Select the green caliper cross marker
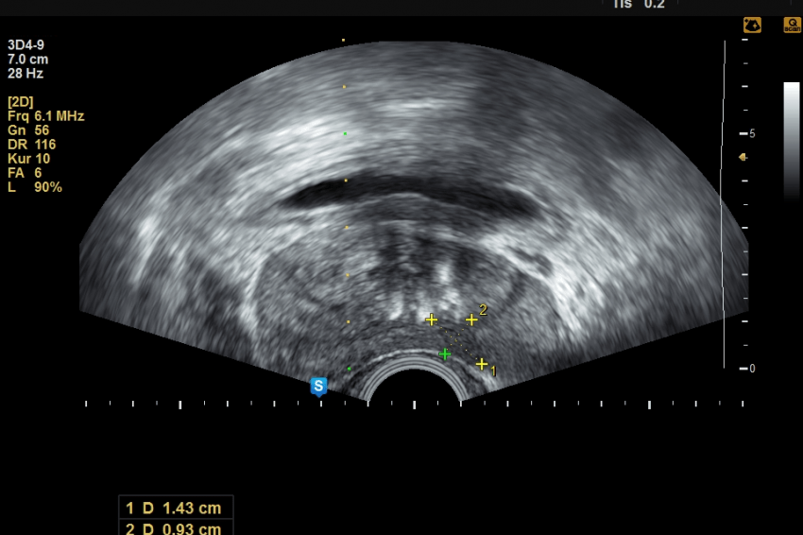The width and height of the screenshot is (803, 535). coord(445,354)
